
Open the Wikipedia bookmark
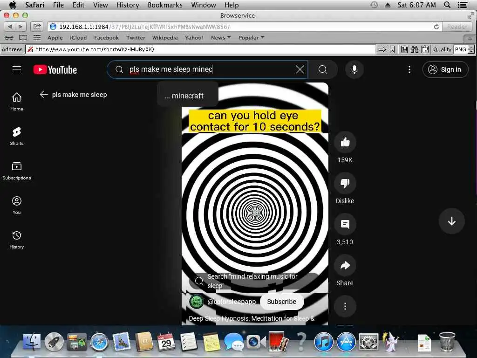[x=165, y=38]
